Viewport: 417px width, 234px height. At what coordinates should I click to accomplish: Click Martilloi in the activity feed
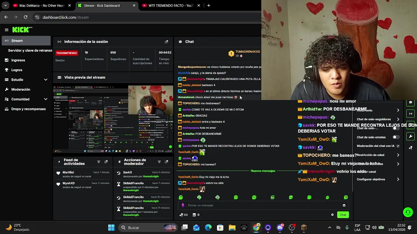pos(68,172)
